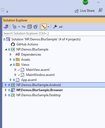
Task: Click the Pending Changes Filter clock icon
Action: 14,27
